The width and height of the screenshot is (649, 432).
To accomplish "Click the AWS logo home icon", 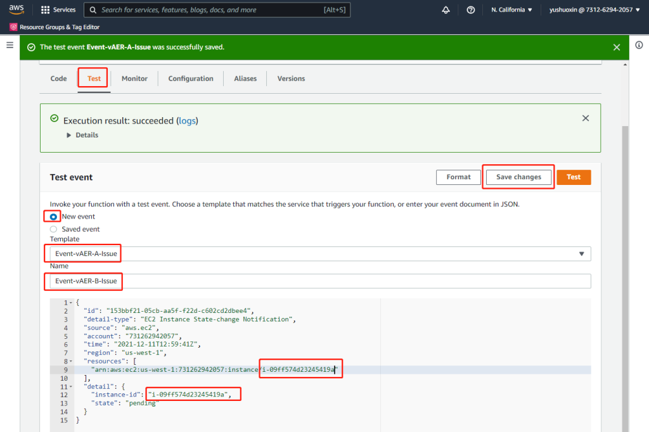I will [x=16, y=10].
